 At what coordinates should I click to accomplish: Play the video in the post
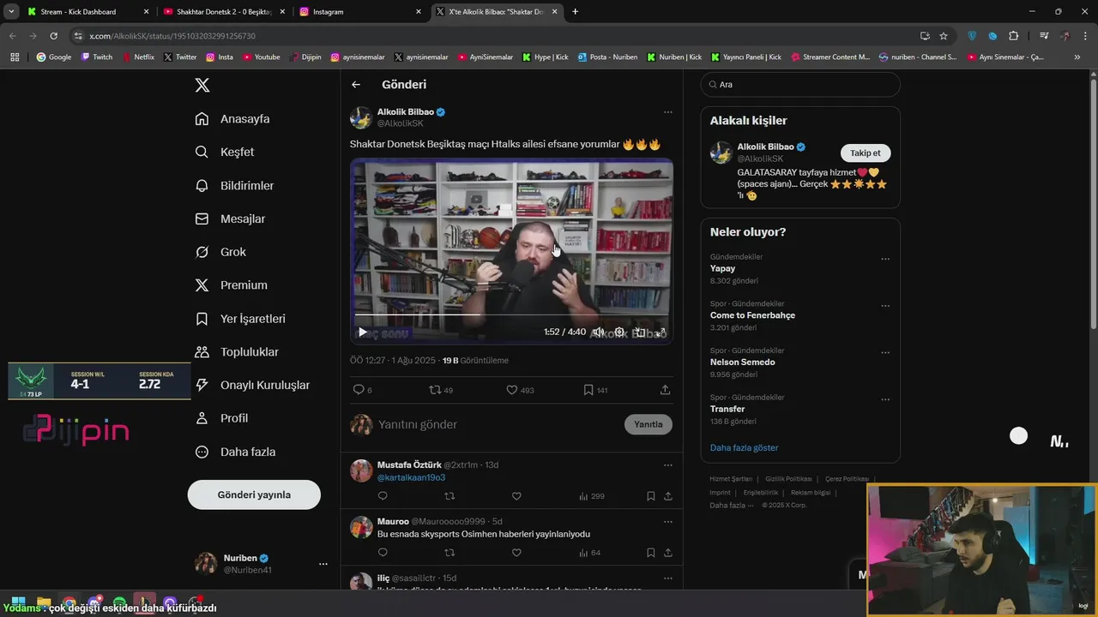click(363, 332)
